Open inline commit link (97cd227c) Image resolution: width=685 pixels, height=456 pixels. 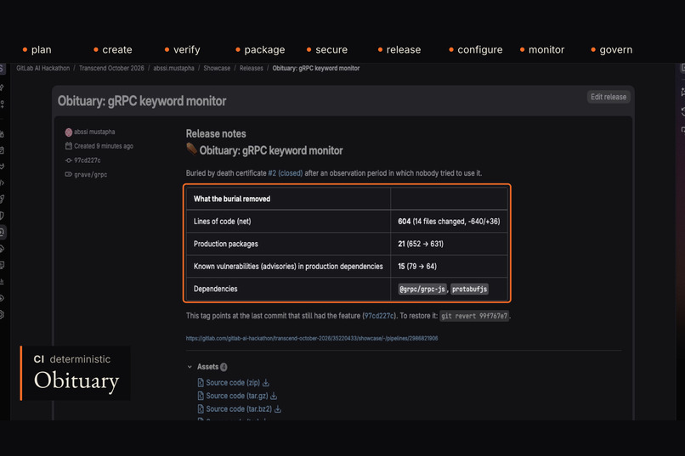tap(378, 316)
